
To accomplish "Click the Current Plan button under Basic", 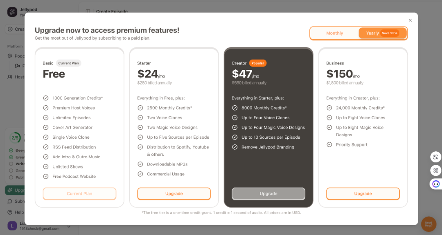I will click(79, 194).
